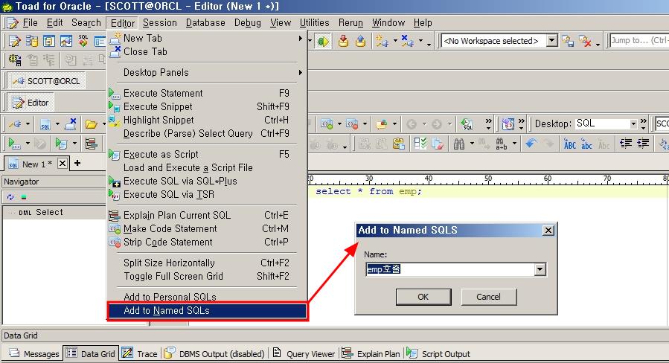Click the Commit icon in the top toolbar

click(x=344, y=41)
